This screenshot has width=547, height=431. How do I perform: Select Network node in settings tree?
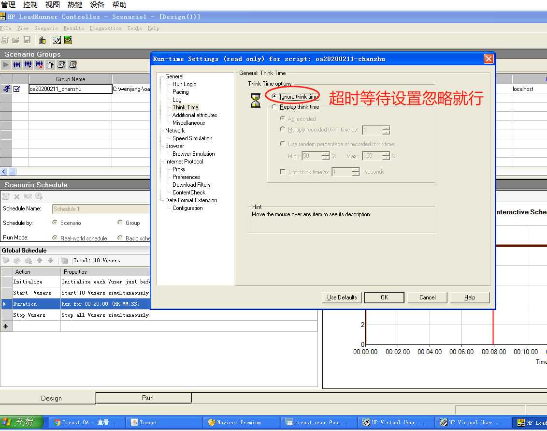click(175, 131)
